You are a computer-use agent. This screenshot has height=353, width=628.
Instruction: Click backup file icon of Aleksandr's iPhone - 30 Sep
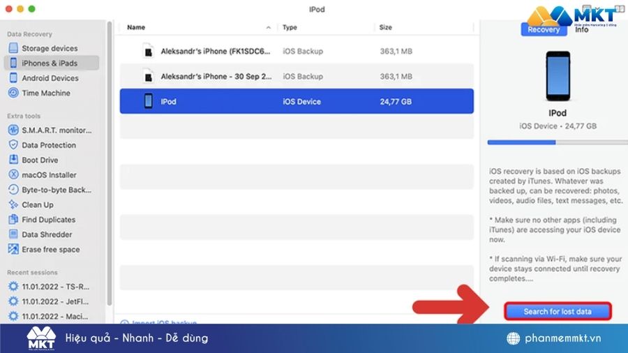pos(148,76)
